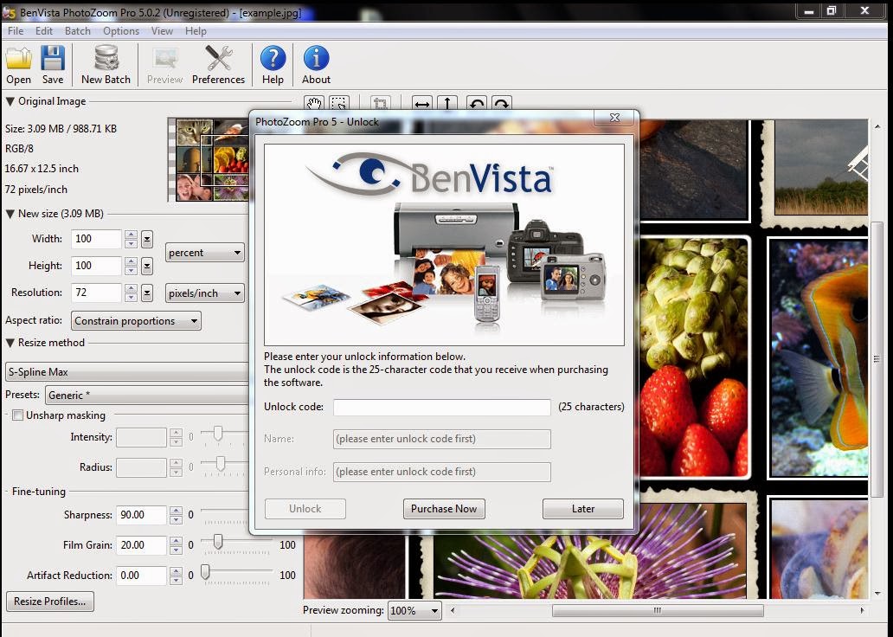The image size is (893, 637).
Task: Click the Film Grain value field
Action: [x=141, y=545]
